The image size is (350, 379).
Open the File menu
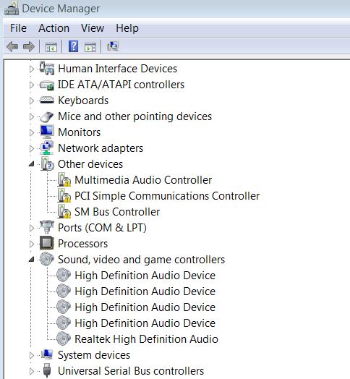18,28
